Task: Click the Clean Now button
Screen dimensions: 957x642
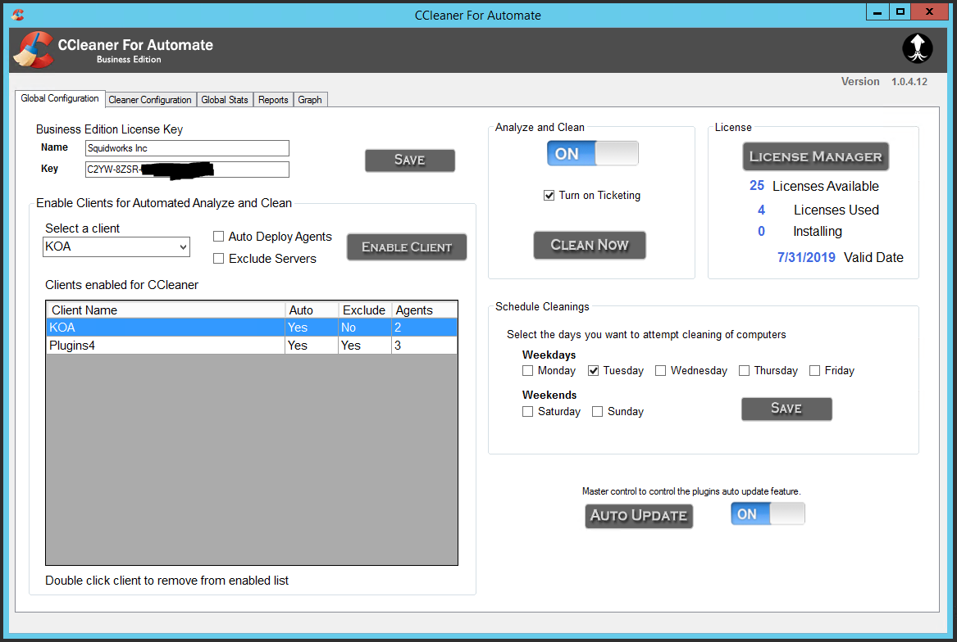Action: pyautogui.click(x=590, y=245)
